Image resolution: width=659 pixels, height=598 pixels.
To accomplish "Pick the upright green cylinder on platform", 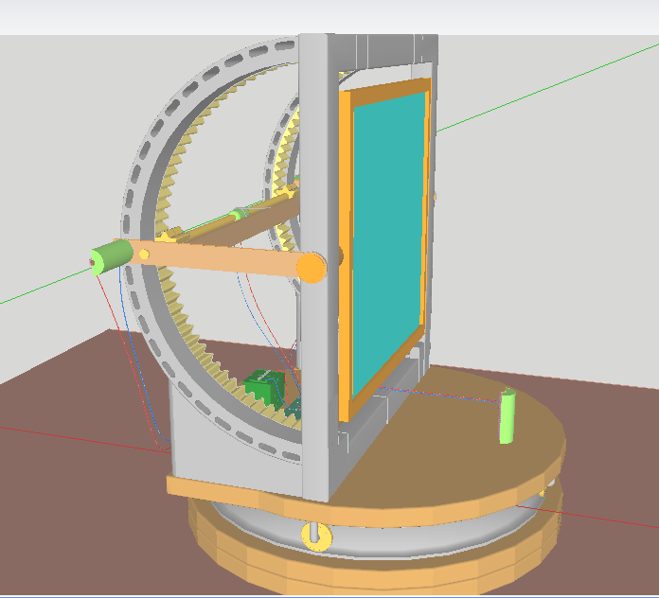I will [x=508, y=417].
